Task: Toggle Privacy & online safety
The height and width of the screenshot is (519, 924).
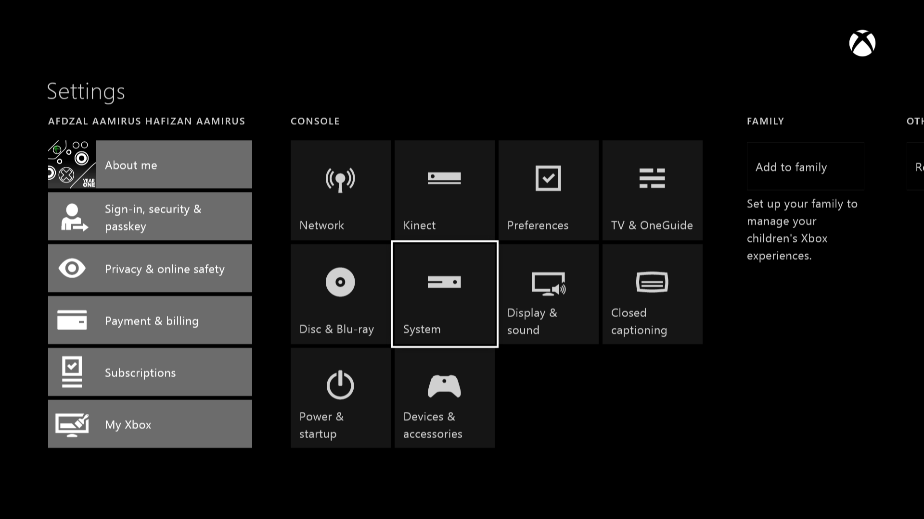Action: click(150, 268)
